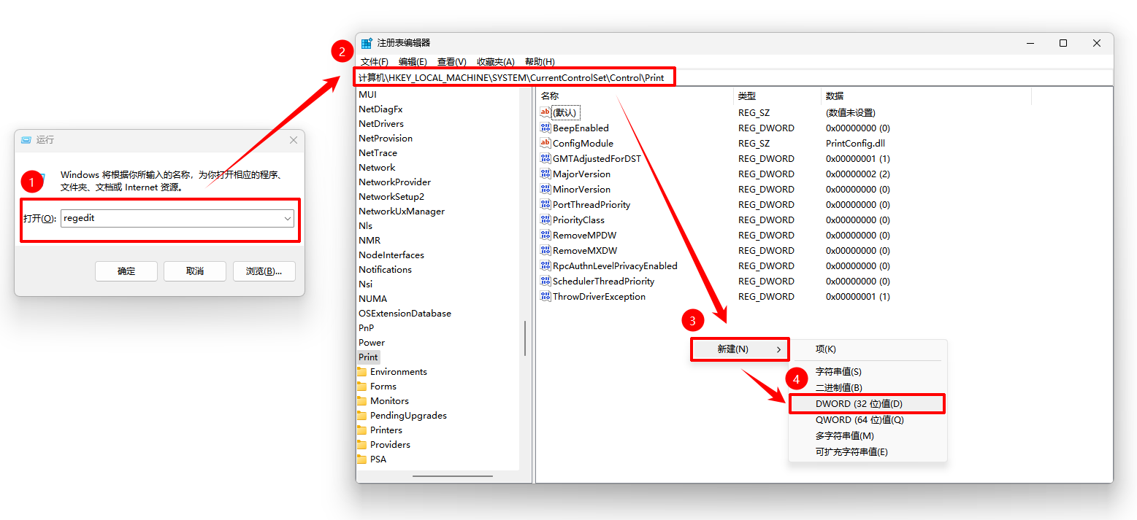Select the ConfigModule string value icon
Image resolution: width=1137 pixels, height=520 pixels.
[545, 143]
